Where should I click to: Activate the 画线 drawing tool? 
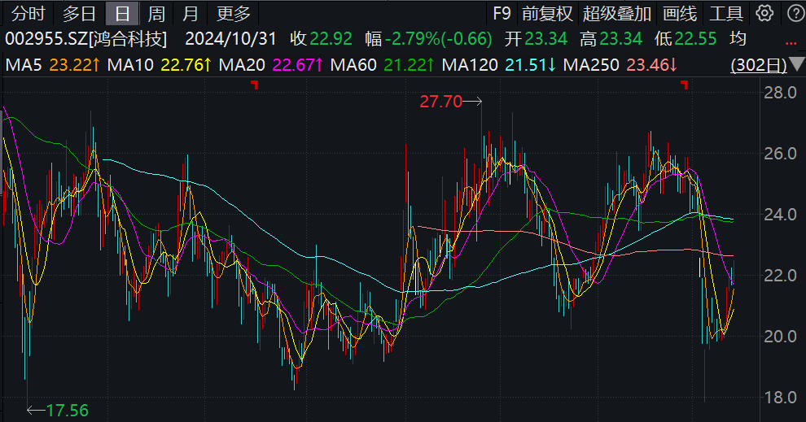tap(680, 13)
